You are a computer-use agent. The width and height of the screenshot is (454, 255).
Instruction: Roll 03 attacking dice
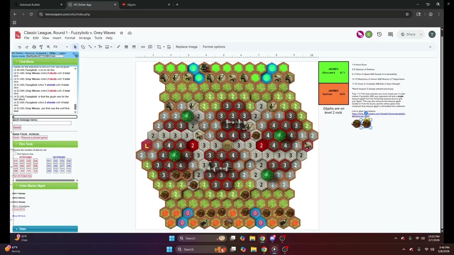point(29,161)
